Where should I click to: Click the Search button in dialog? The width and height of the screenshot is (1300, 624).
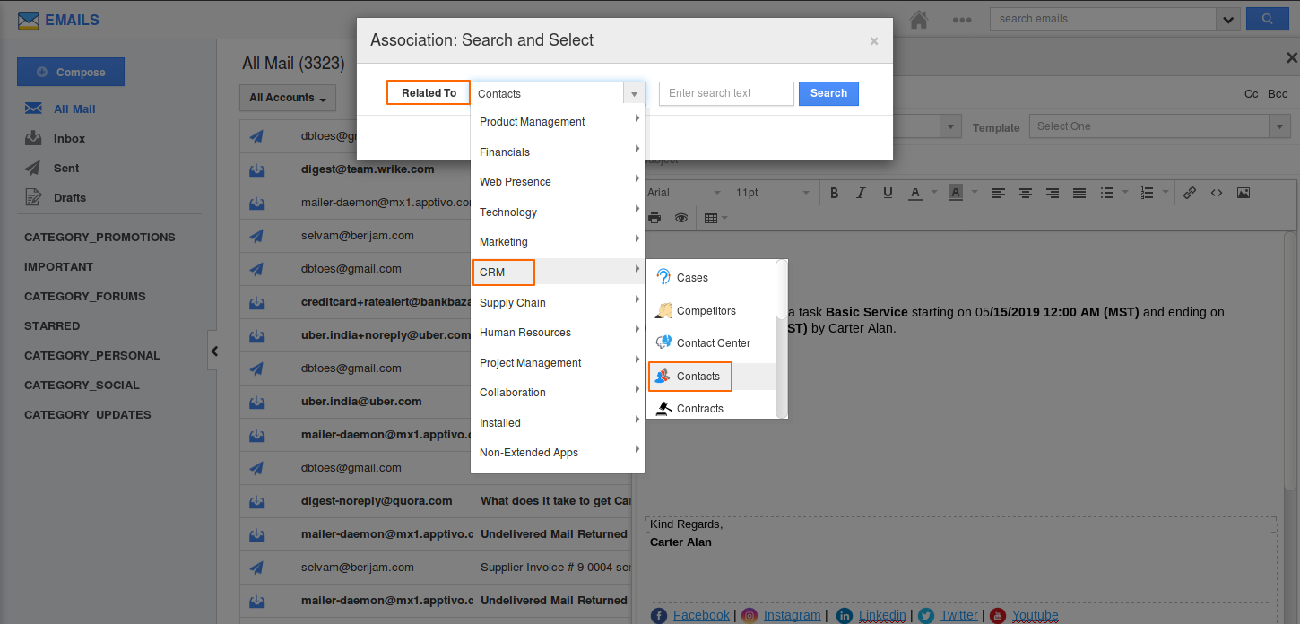coord(828,93)
